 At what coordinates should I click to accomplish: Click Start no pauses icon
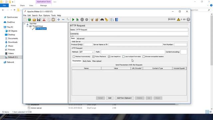tap(78, 20)
